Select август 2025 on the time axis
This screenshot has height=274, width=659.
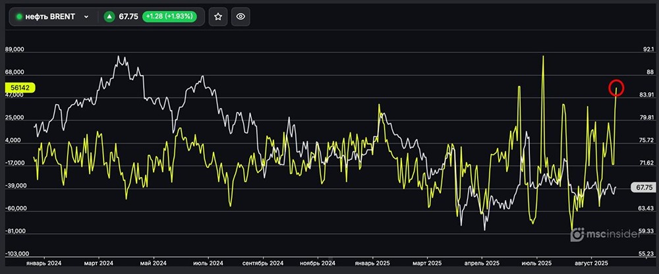(590, 262)
